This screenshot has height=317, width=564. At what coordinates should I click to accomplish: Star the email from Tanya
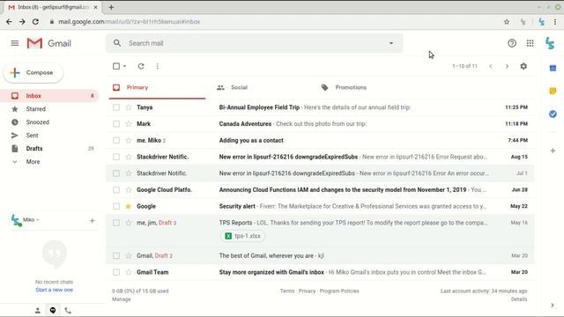[129, 107]
